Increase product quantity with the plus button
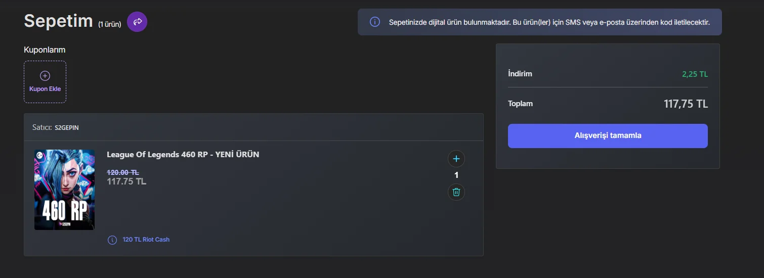This screenshot has width=764, height=278. tap(456, 159)
